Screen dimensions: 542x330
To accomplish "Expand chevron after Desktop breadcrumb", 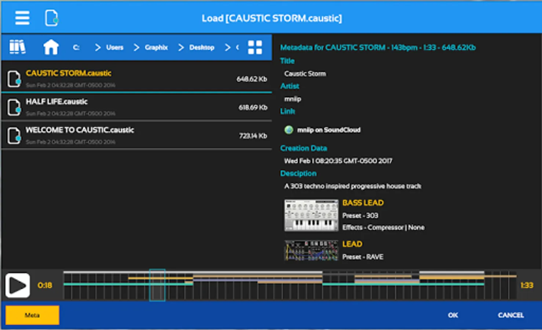I will 228,47.
